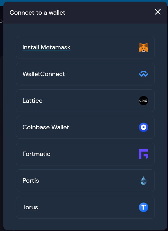Choose the Coinbase Wallet blue circle icon

pos(144,127)
